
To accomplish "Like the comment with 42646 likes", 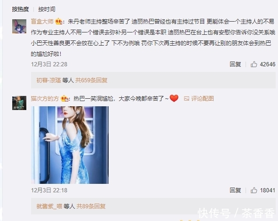I will click(263, 64).
